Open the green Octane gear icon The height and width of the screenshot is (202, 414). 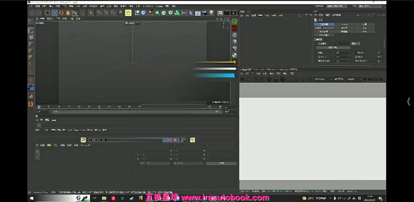tap(234, 21)
